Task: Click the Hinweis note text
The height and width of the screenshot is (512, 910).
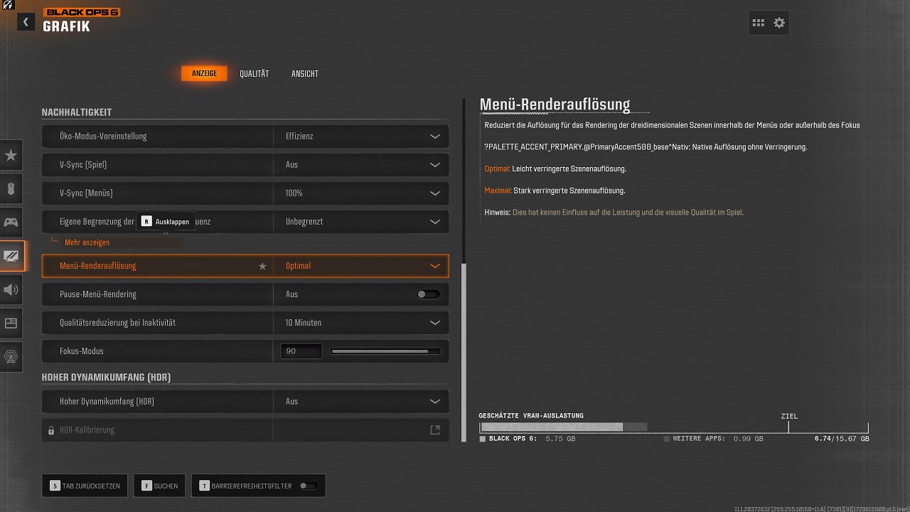Action: click(x=614, y=212)
